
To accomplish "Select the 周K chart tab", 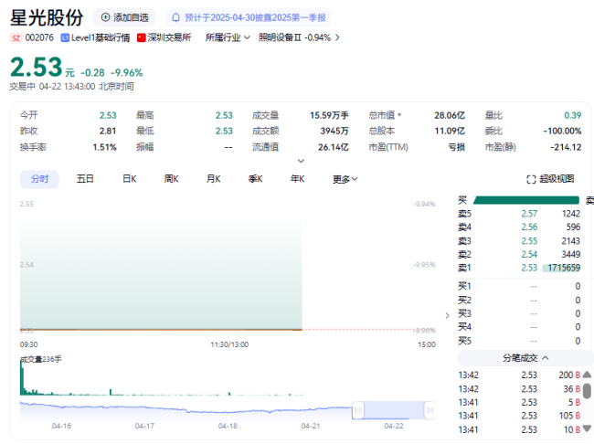I will pyautogui.click(x=171, y=179).
